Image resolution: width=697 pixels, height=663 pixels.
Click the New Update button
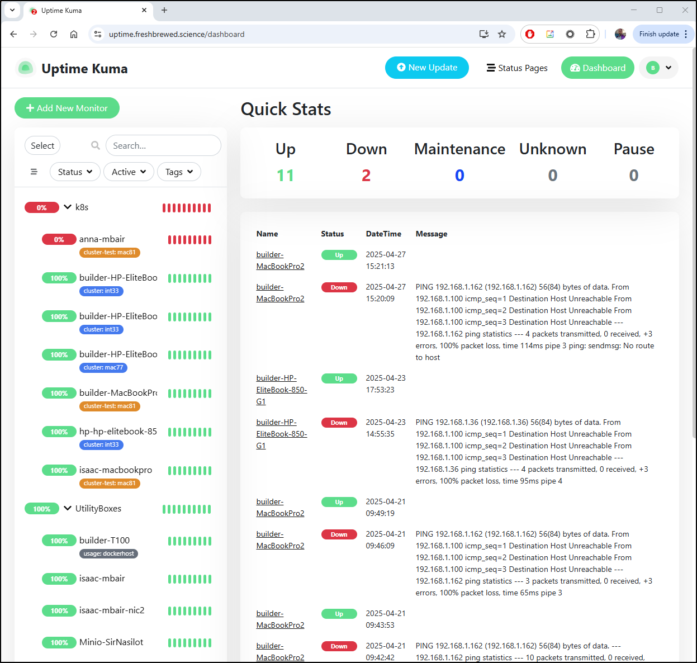click(x=427, y=68)
